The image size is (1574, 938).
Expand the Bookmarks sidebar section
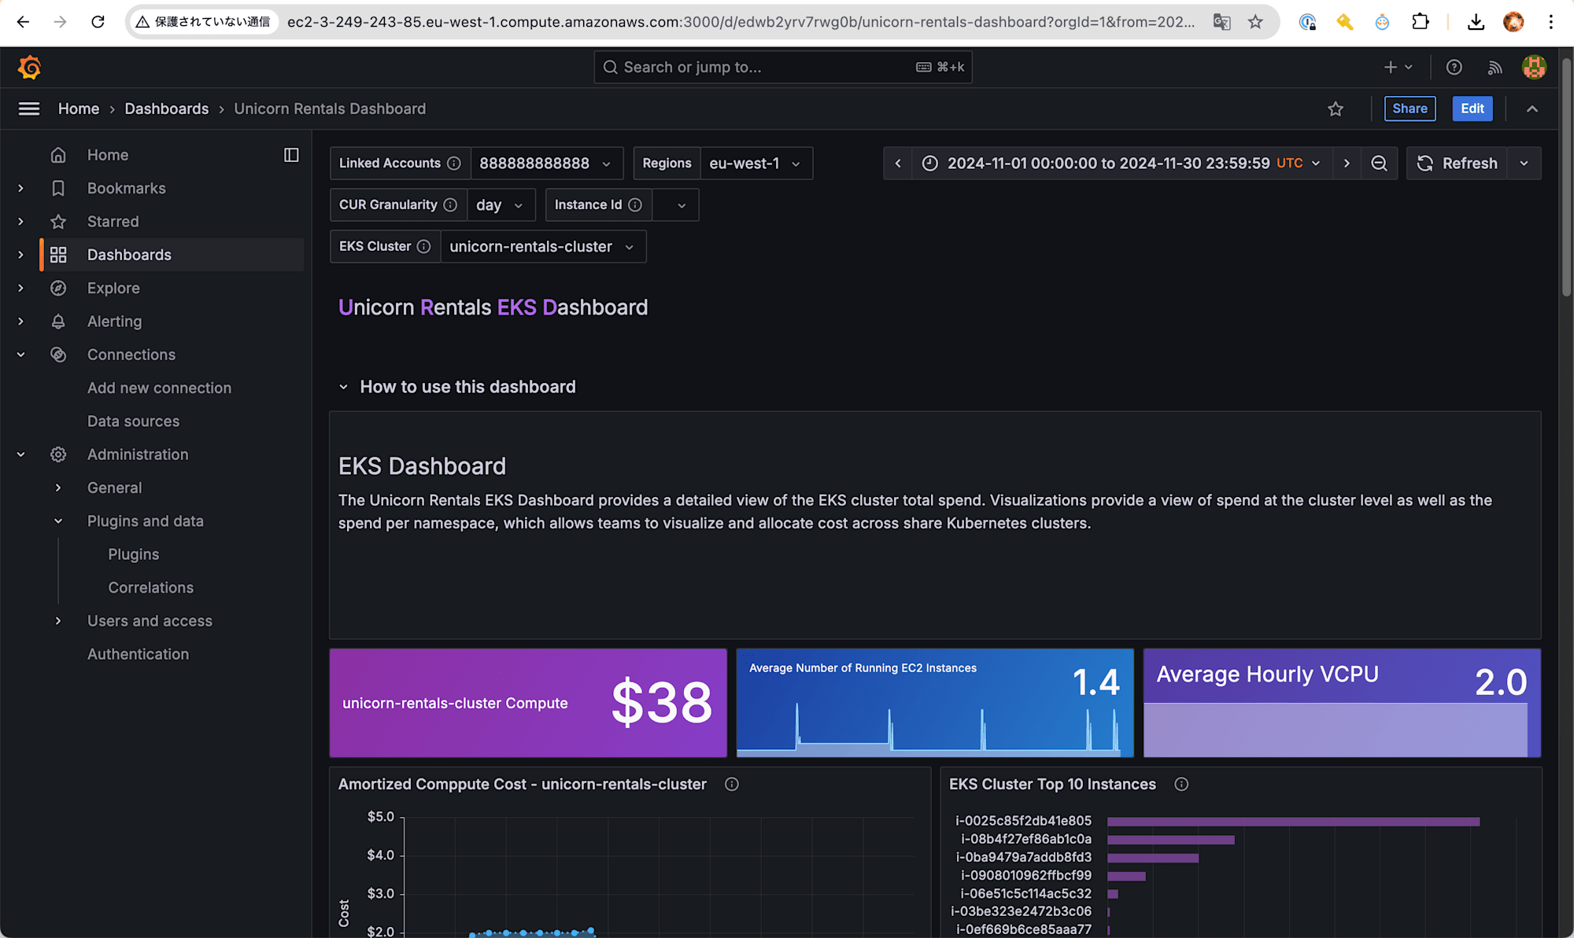click(x=21, y=189)
